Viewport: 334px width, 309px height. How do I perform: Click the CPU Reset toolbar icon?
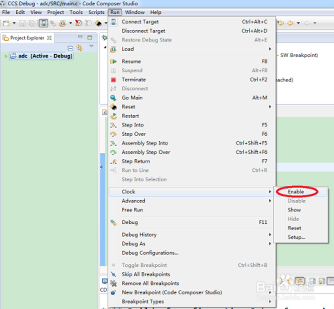98,23
